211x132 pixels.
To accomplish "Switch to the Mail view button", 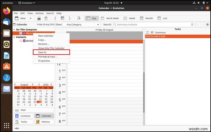I will tap(34, 110).
